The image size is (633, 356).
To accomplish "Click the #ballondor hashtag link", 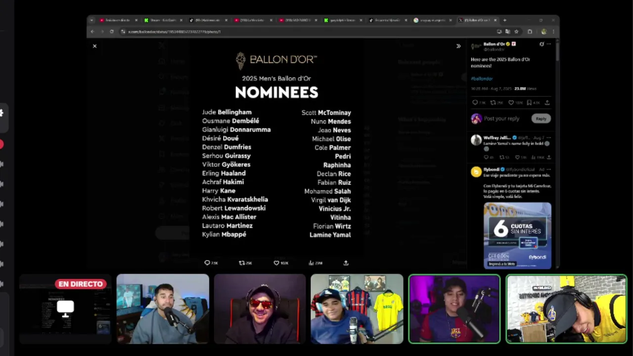I will (482, 79).
